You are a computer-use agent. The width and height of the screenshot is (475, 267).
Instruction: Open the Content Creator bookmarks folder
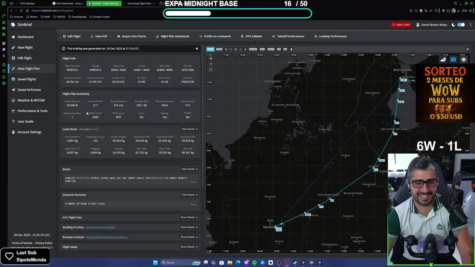100,17
